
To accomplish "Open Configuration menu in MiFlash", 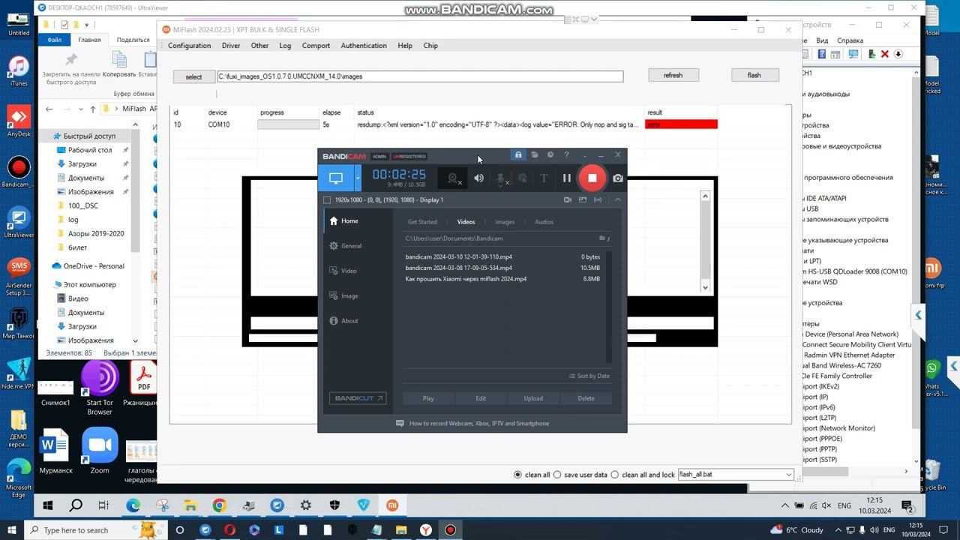I will (189, 46).
